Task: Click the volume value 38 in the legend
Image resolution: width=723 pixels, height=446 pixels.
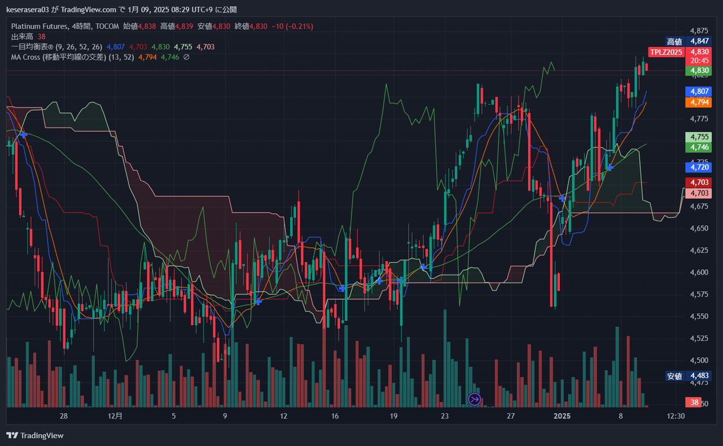Action: point(41,36)
